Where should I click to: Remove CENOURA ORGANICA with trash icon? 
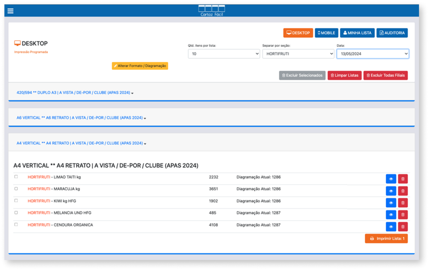click(403, 227)
